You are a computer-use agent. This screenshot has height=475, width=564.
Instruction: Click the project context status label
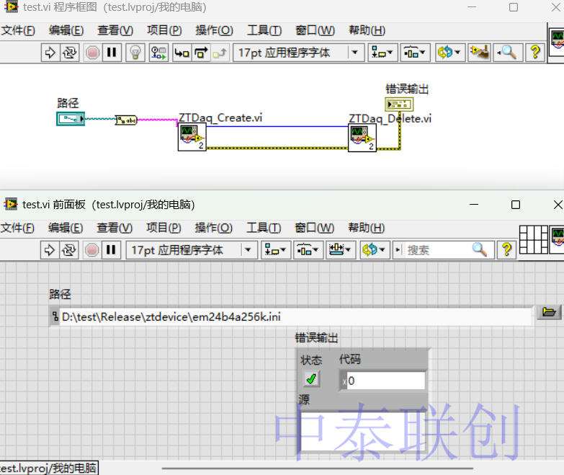(48, 469)
